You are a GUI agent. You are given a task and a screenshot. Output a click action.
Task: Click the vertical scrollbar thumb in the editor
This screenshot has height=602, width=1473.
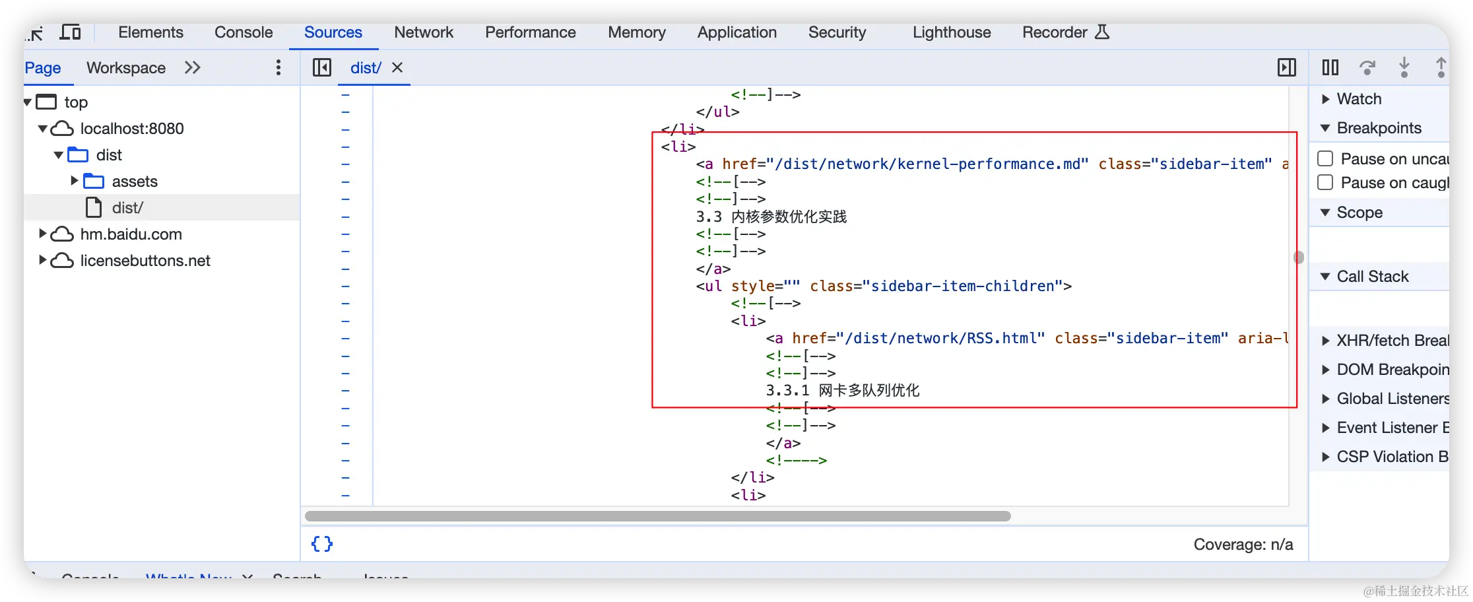tap(1299, 257)
